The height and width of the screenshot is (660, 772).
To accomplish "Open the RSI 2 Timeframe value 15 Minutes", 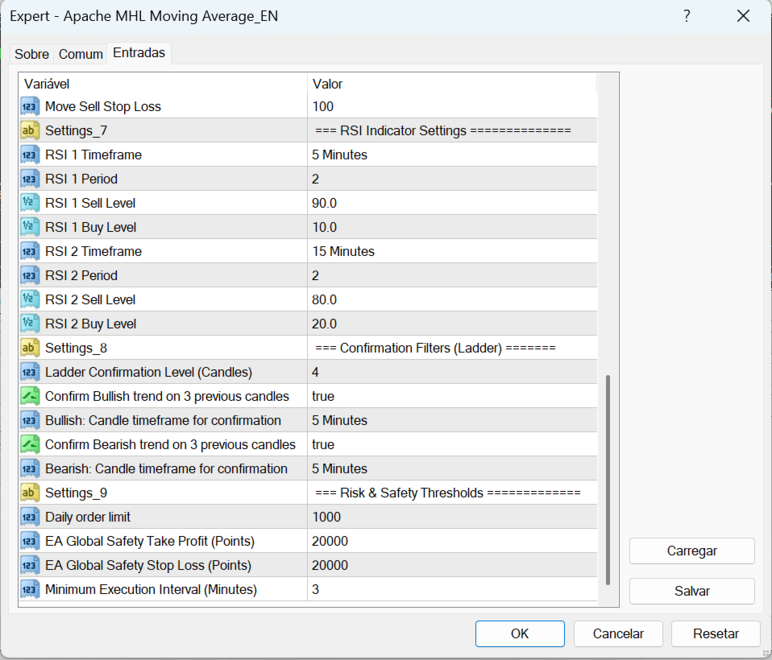I will pyautogui.click(x=452, y=251).
